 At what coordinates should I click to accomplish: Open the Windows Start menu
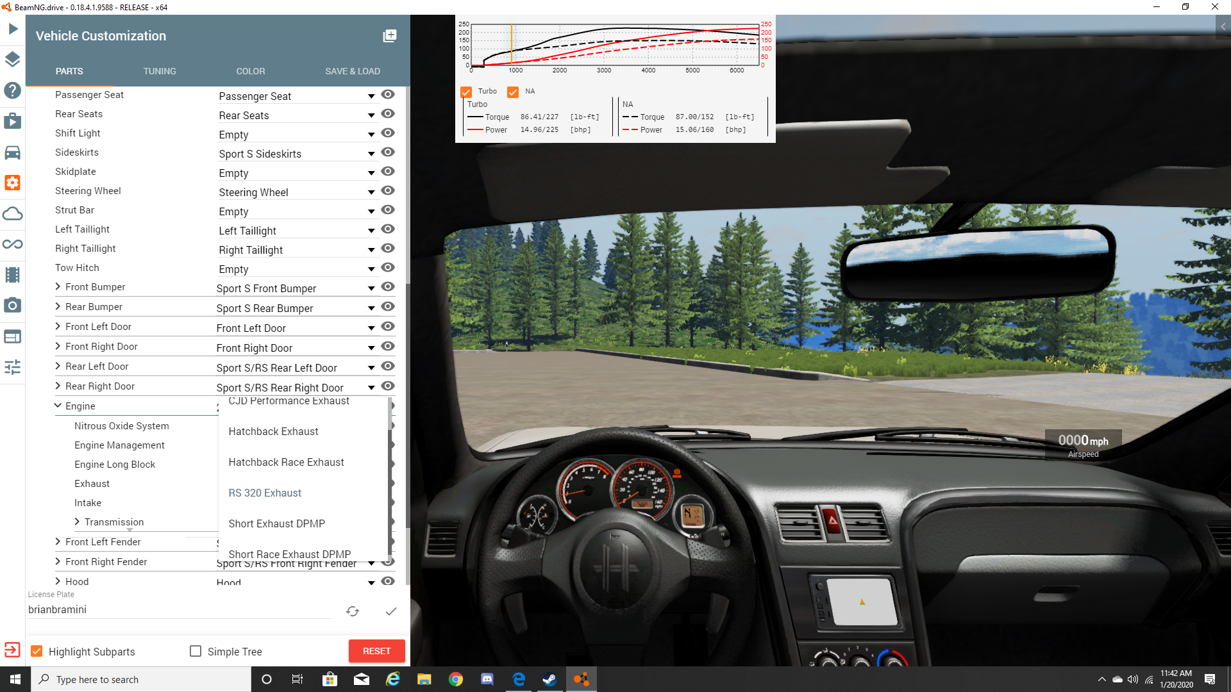coord(15,679)
